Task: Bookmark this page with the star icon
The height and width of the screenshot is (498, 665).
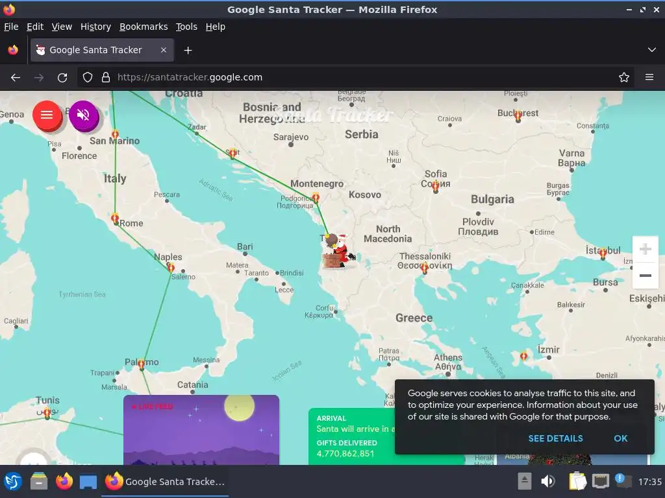Action: (x=624, y=78)
